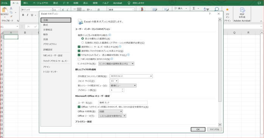
Task: Click the Paste (貼り付け) clipboard icon
Action: tap(5, 10)
